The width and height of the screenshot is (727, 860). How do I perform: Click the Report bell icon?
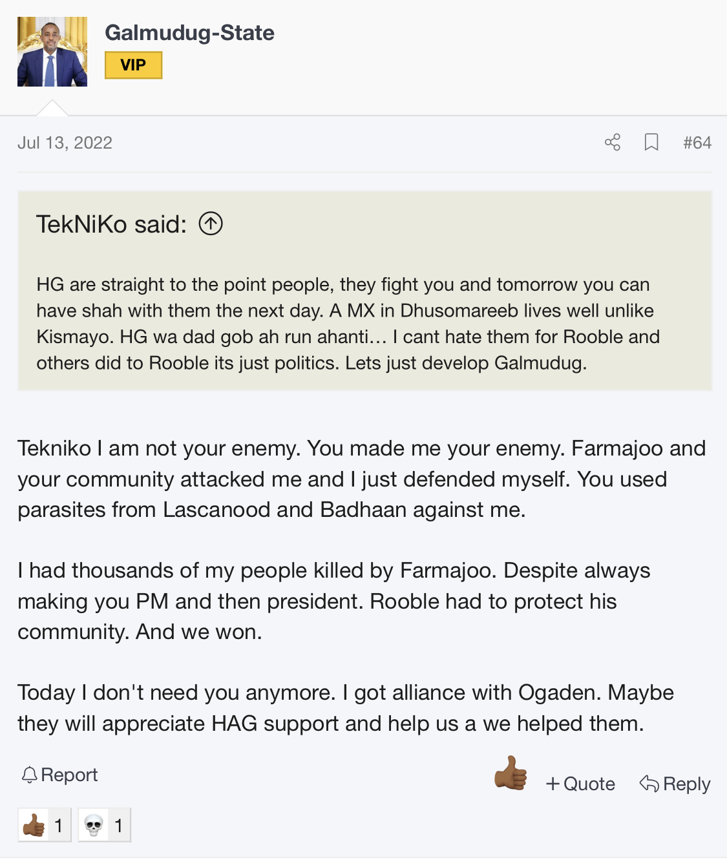click(29, 775)
